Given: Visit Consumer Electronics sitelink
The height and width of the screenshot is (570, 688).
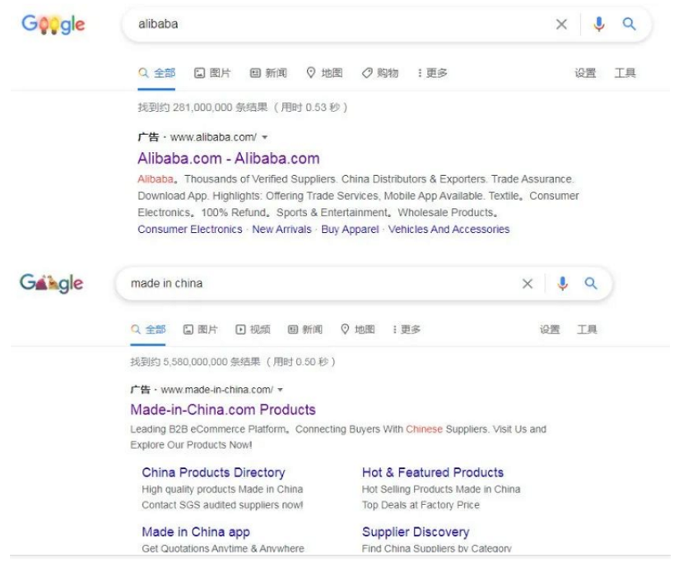Looking at the screenshot, I should 190,229.
